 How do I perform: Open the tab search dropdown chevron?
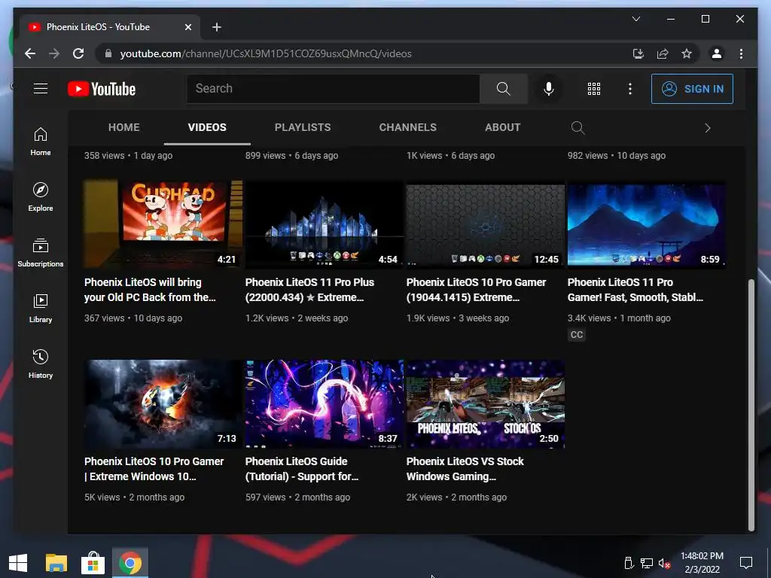(x=635, y=19)
